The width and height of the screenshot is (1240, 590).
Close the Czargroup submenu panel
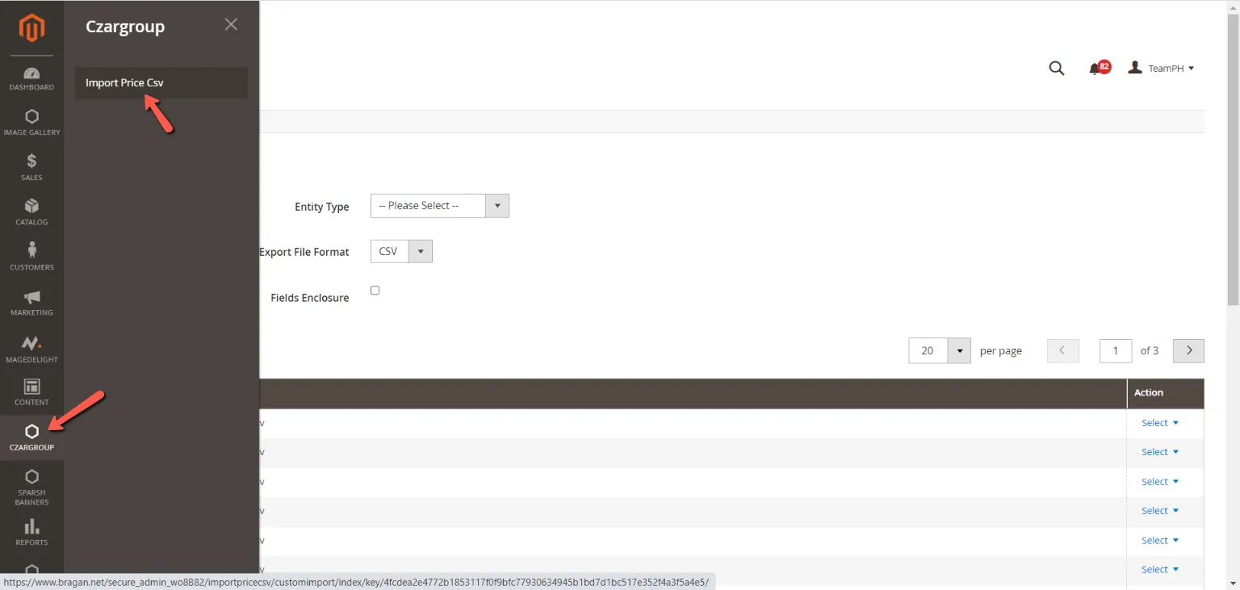point(231,25)
